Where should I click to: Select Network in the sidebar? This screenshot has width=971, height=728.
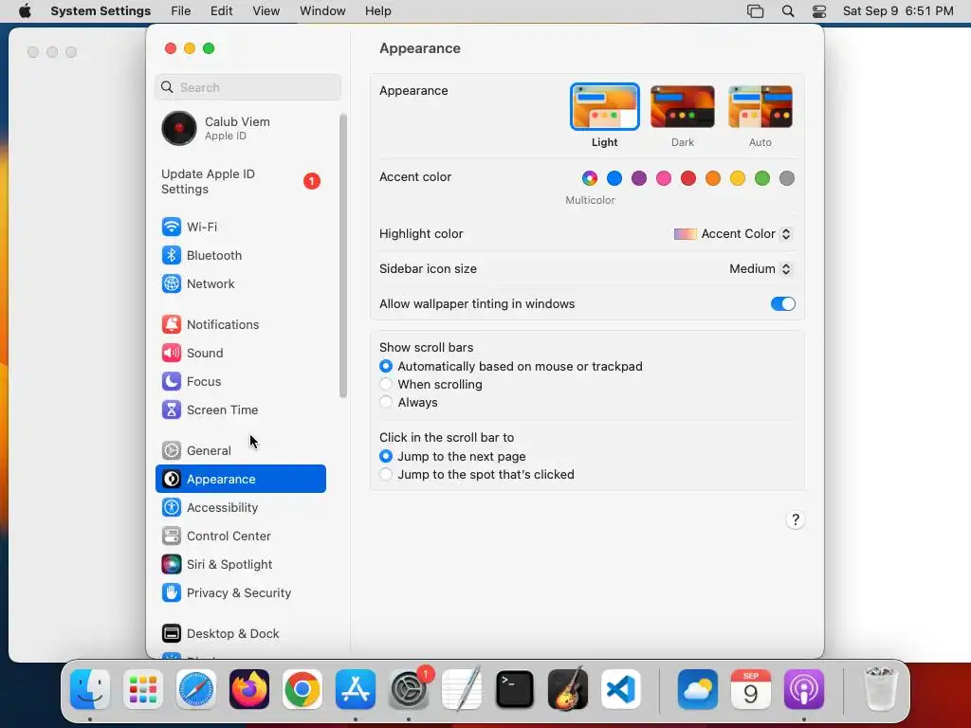pyautogui.click(x=240, y=283)
